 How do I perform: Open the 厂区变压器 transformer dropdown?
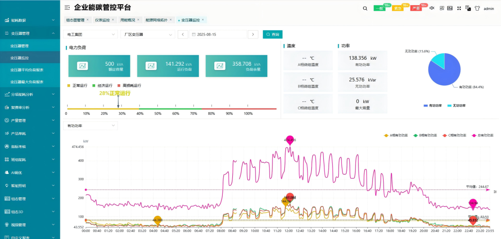coord(148,34)
